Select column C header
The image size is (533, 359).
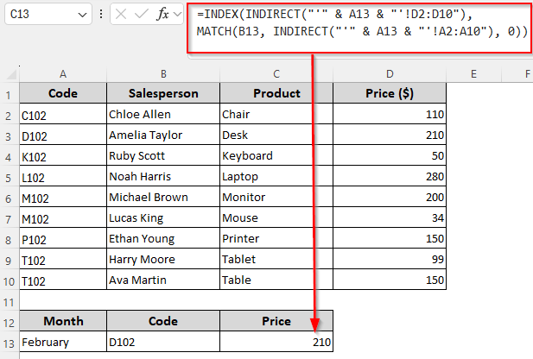tap(276, 75)
